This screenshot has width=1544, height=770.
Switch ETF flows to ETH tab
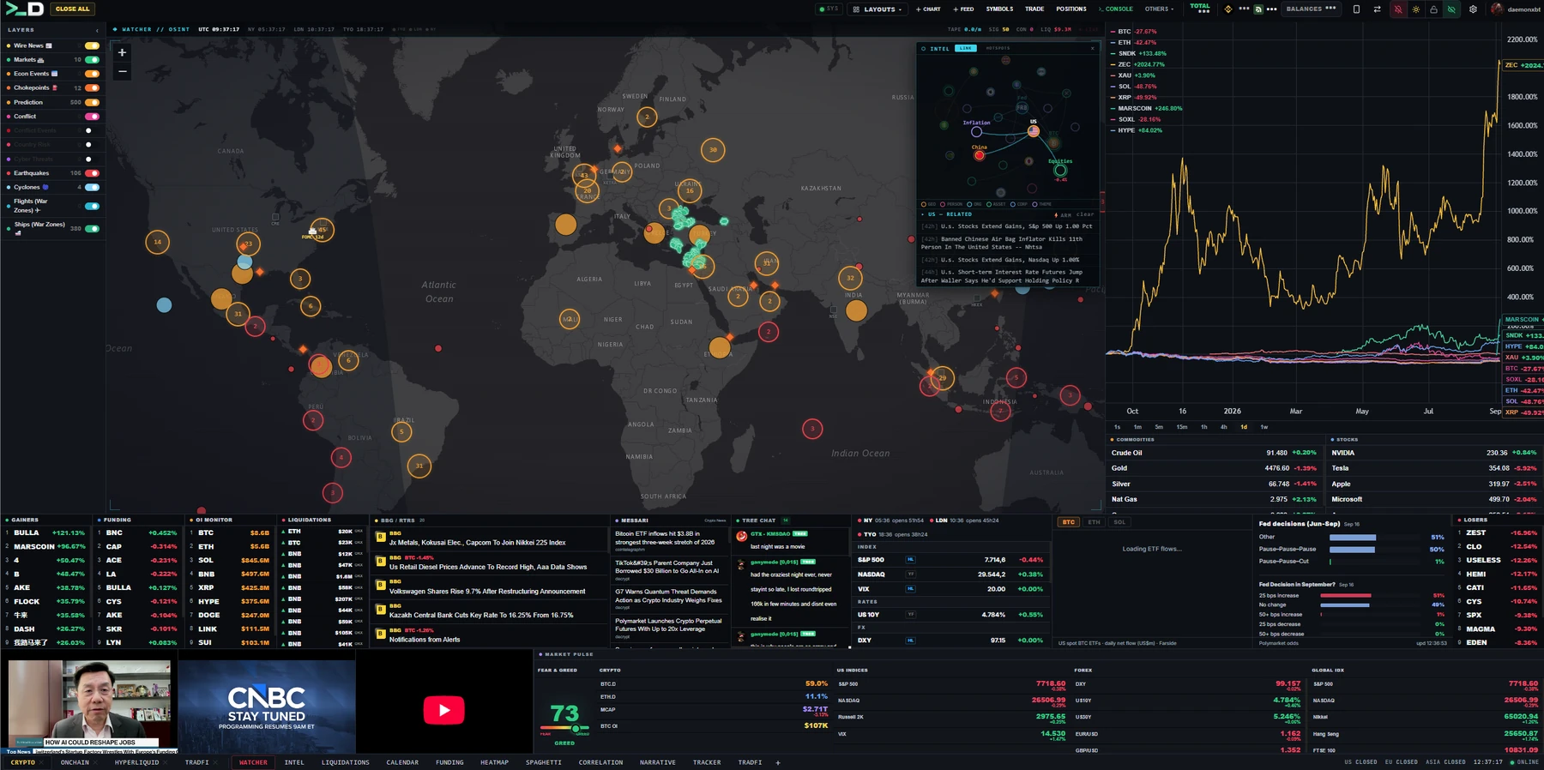click(x=1094, y=521)
